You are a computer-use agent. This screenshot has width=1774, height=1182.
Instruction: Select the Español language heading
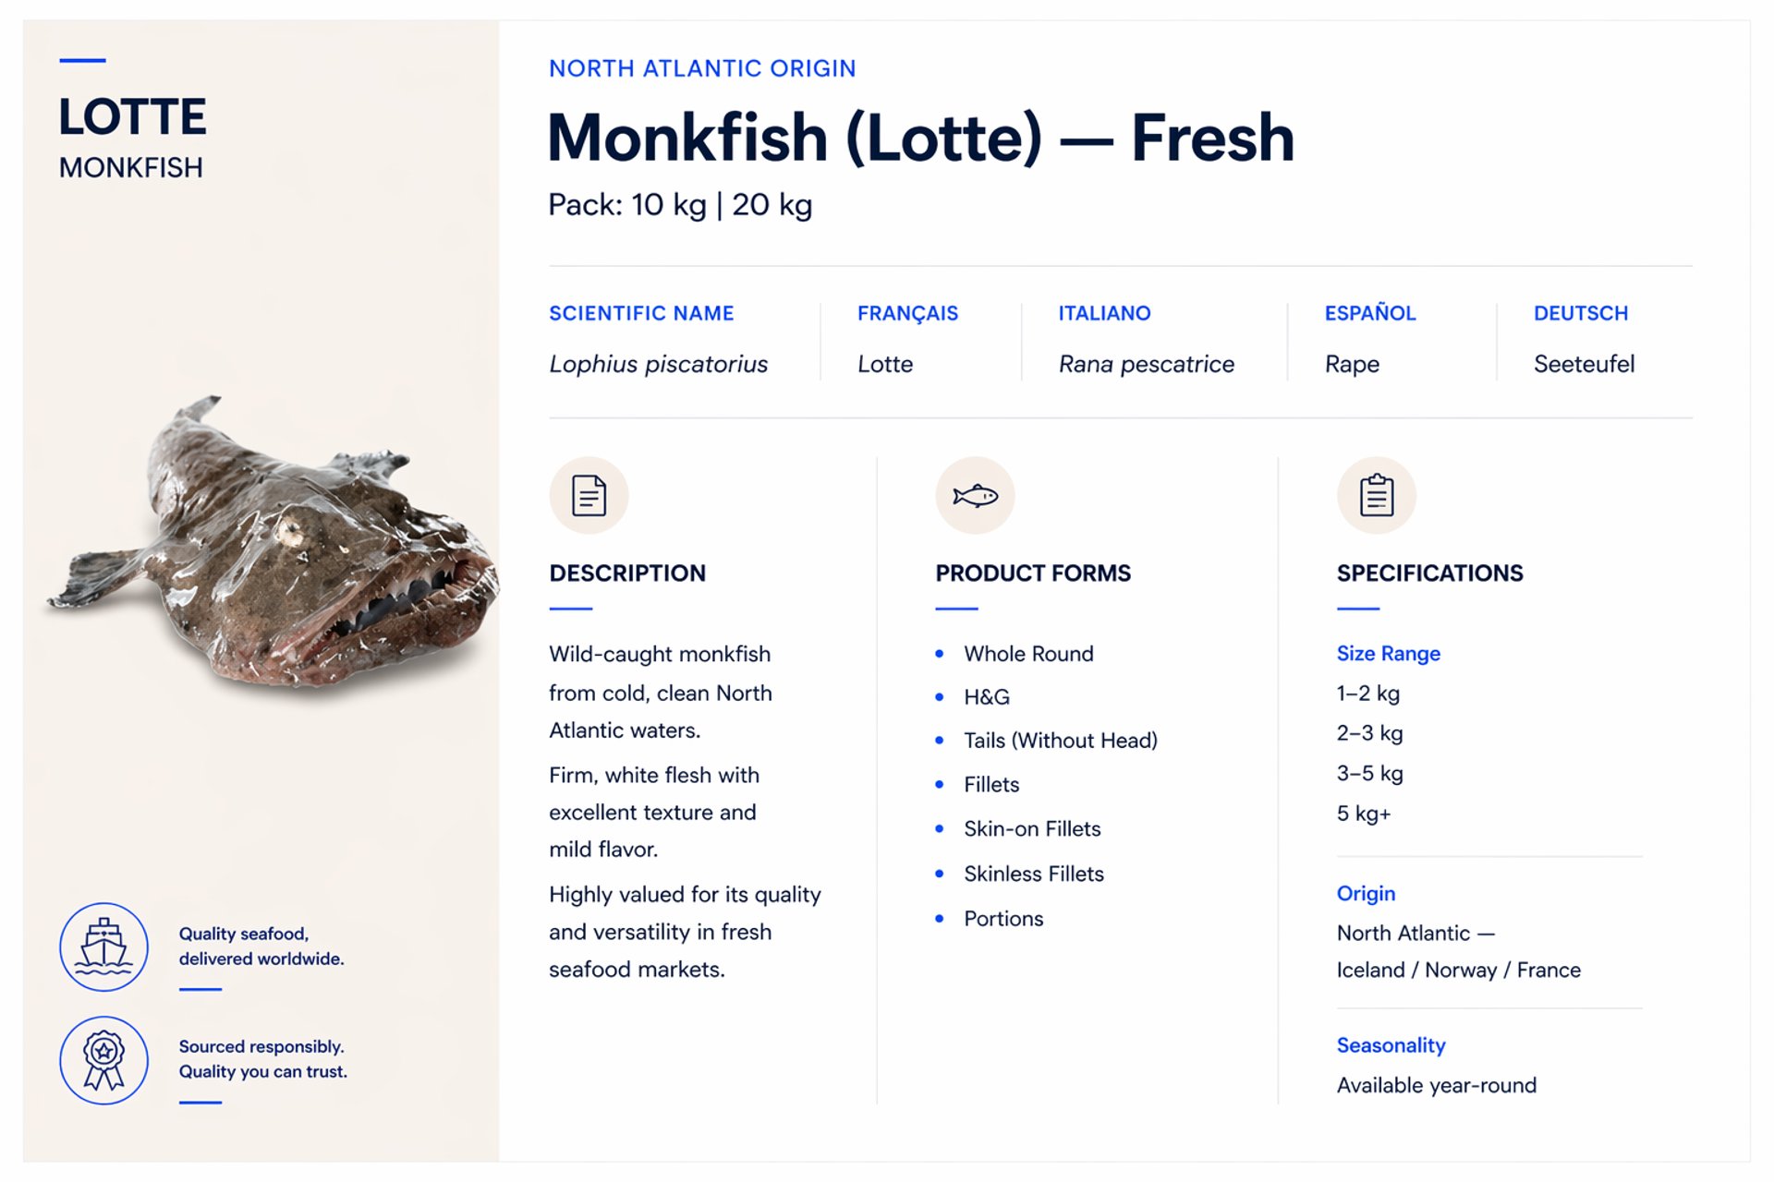[1369, 314]
